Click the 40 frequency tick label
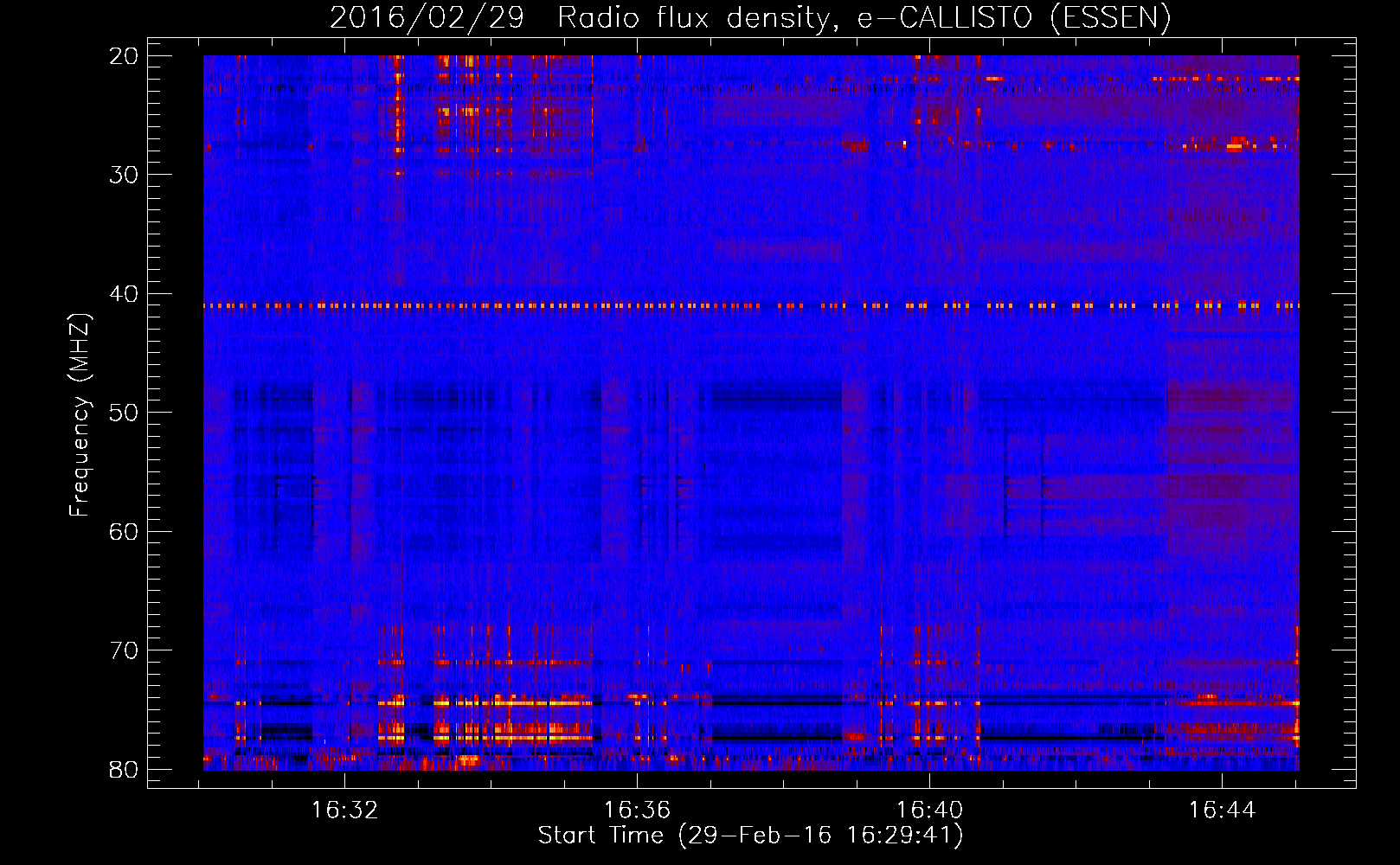1400x865 pixels. [125, 294]
